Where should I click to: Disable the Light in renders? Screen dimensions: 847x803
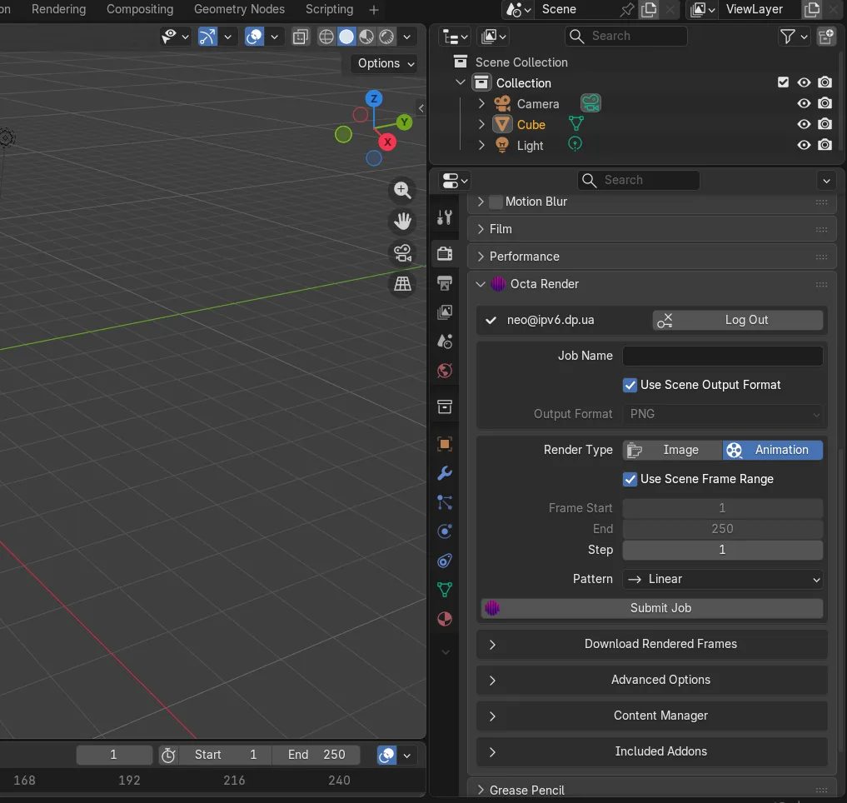click(x=825, y=145)
